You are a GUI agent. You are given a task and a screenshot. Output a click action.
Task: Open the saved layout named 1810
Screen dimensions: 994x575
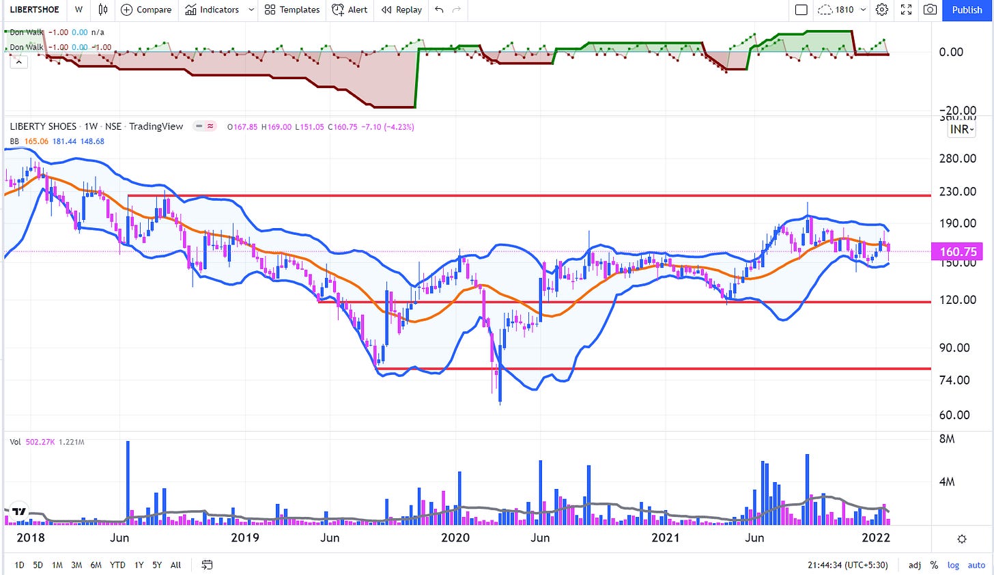tap(836, 10)
